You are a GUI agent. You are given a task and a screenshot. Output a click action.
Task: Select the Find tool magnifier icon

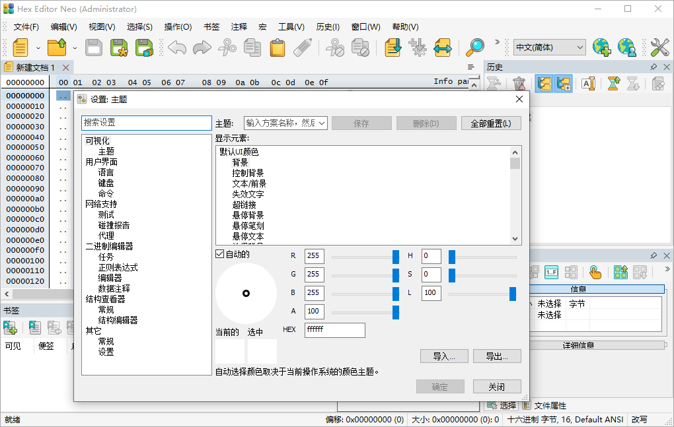click(x=475, y=48)
